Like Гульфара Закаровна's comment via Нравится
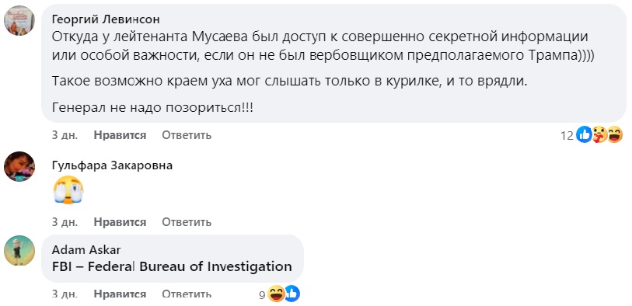The image size is (632, 306). click(x=120, y=222)
